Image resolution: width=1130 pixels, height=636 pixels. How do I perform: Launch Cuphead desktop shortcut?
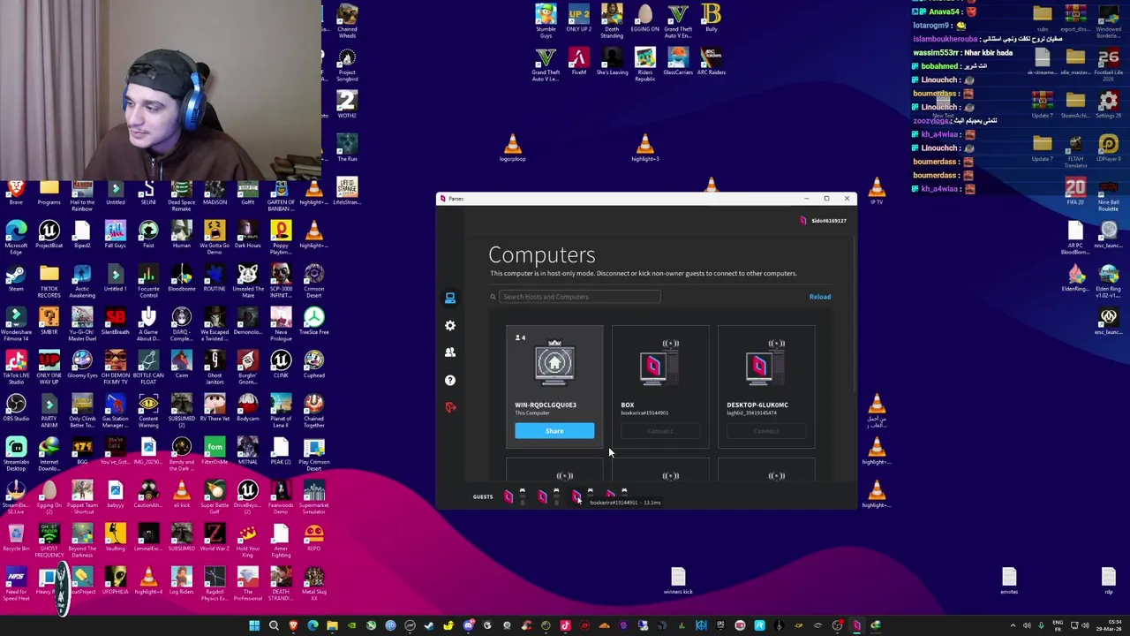tap(313, 366)
